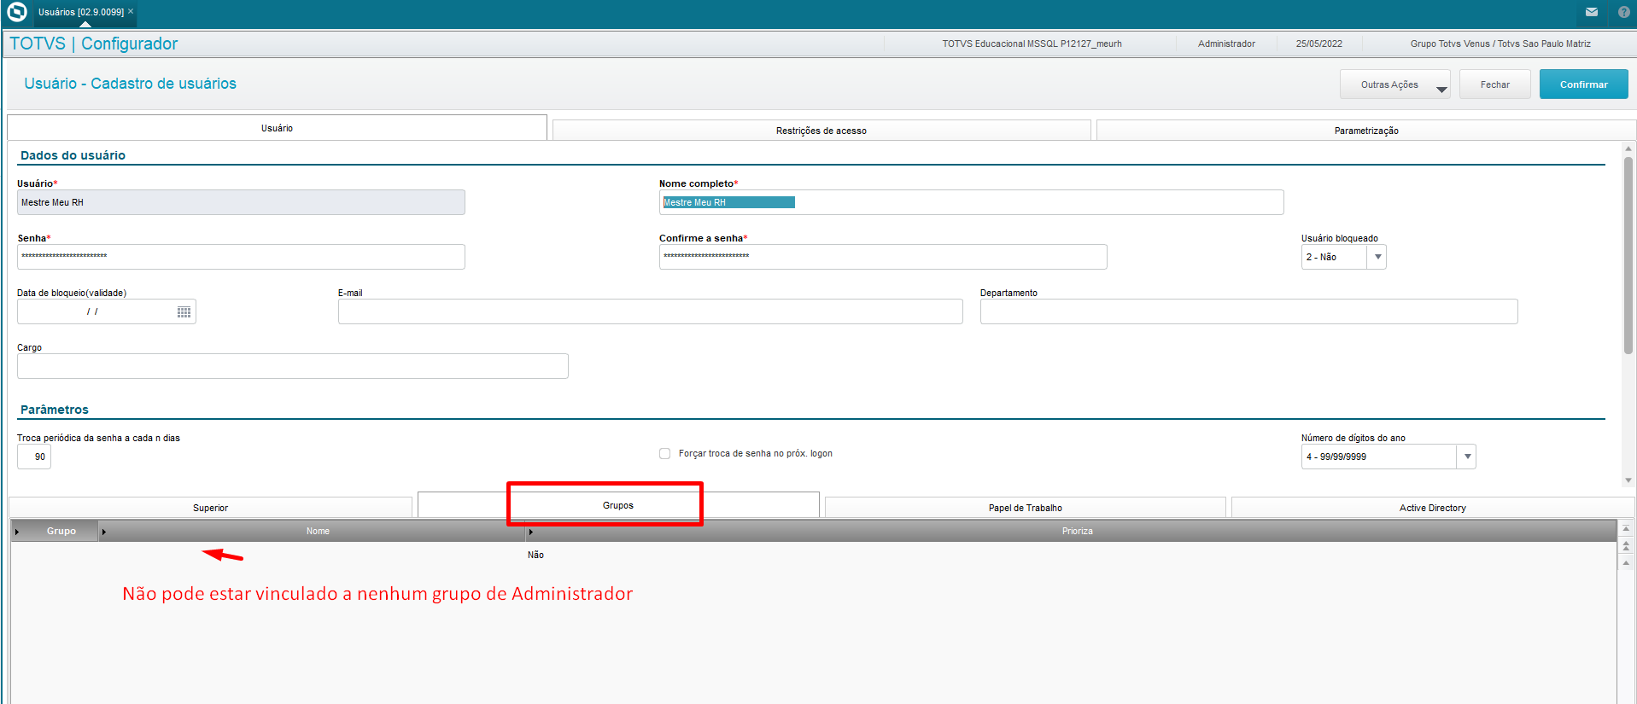
Task: Click the Departamento input field
Action: (x=1248, y=311)
